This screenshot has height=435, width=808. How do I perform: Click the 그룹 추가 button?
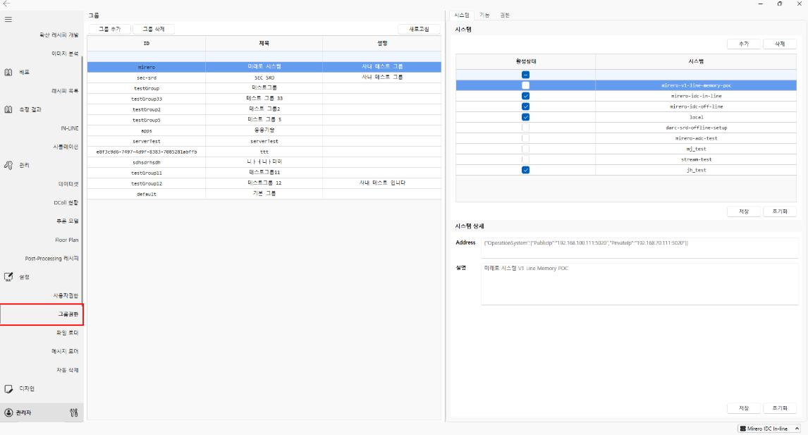[109, 28]
